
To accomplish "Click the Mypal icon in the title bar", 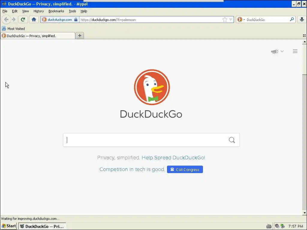I will click(x=4, y=4).
